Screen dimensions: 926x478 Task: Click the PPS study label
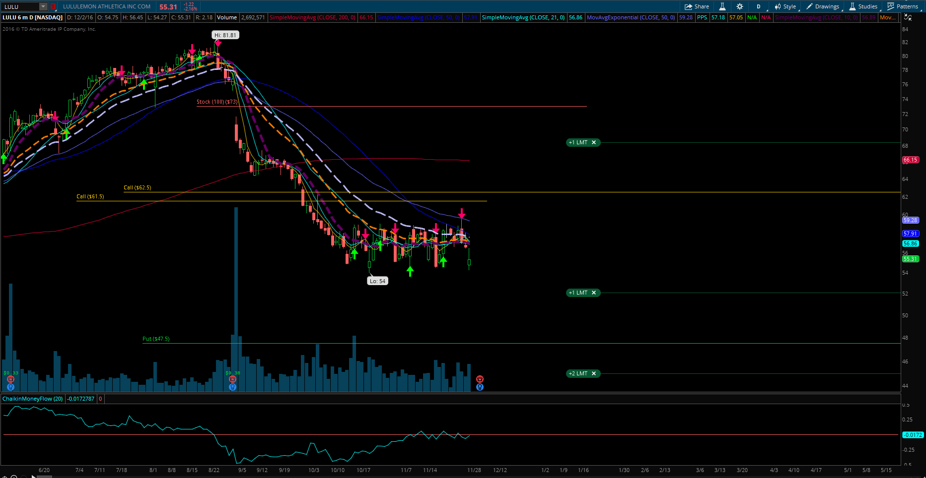tap(702, 17)
